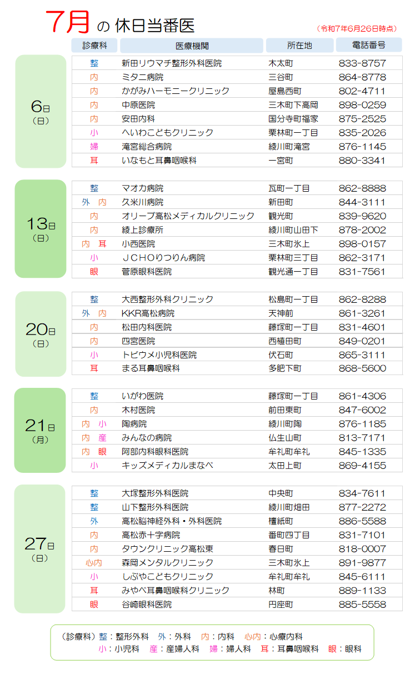The height and width of the screenshot is (684, 420).
Task: Click the 13日 date block
Action: click(41, 229)
